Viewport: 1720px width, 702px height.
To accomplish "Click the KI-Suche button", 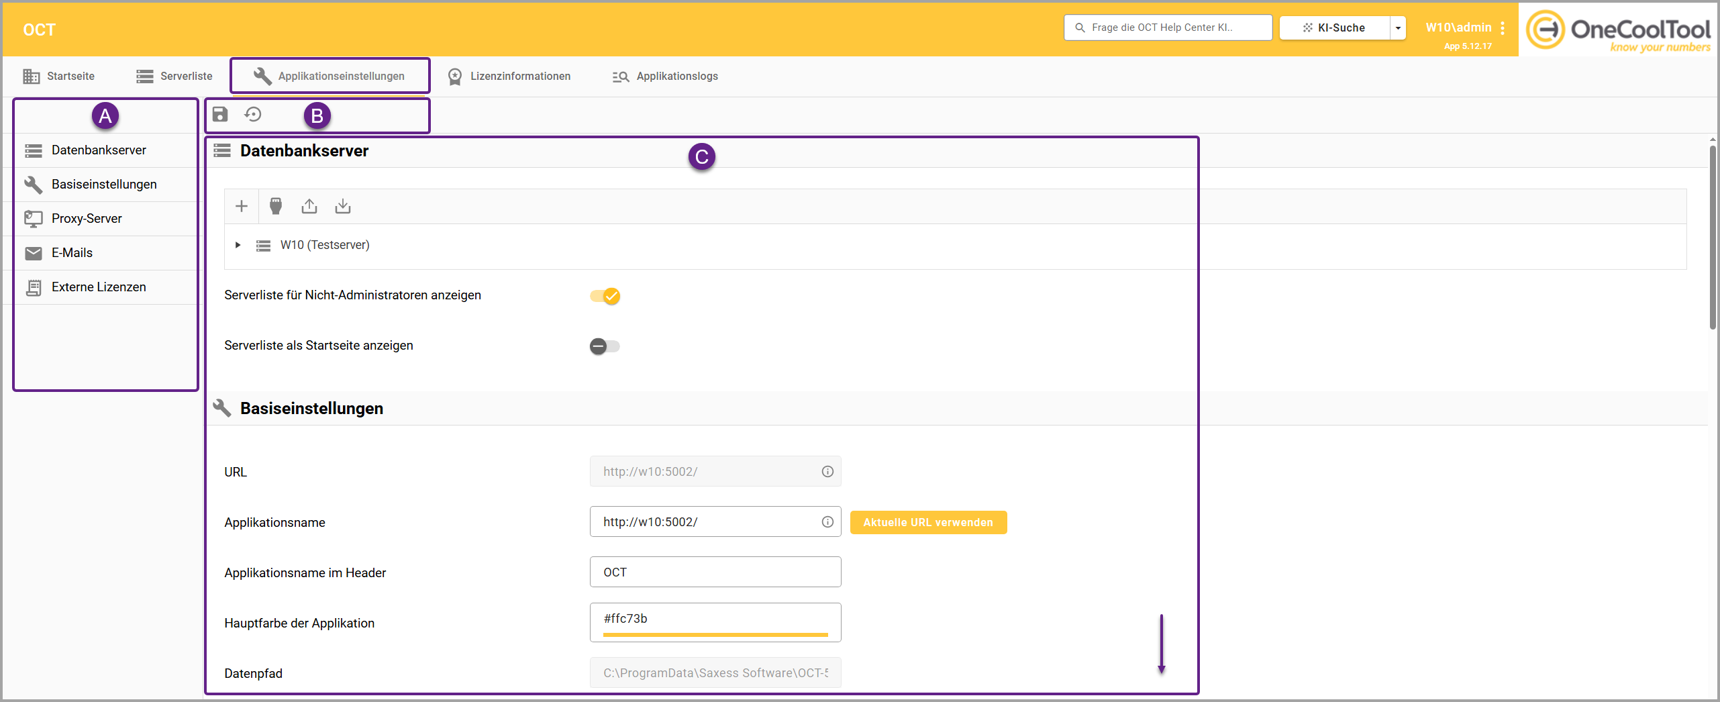I will click(1334, 28).
